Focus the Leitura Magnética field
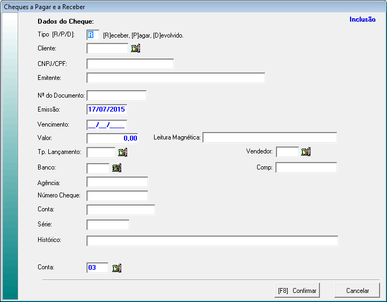387x302 pixels. (x=269, y=138)
